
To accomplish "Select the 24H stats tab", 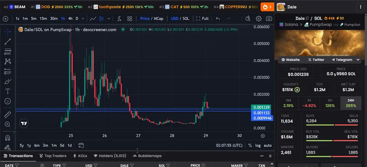I will [350, 103].
